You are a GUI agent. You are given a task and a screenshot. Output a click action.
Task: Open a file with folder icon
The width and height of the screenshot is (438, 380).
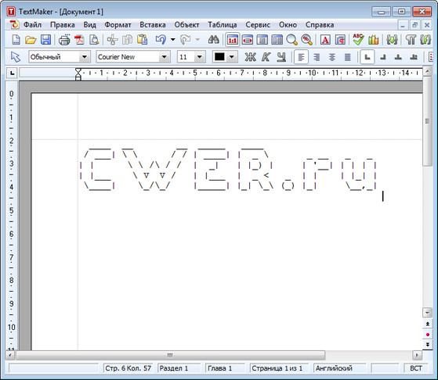click(x=31, y=40)
